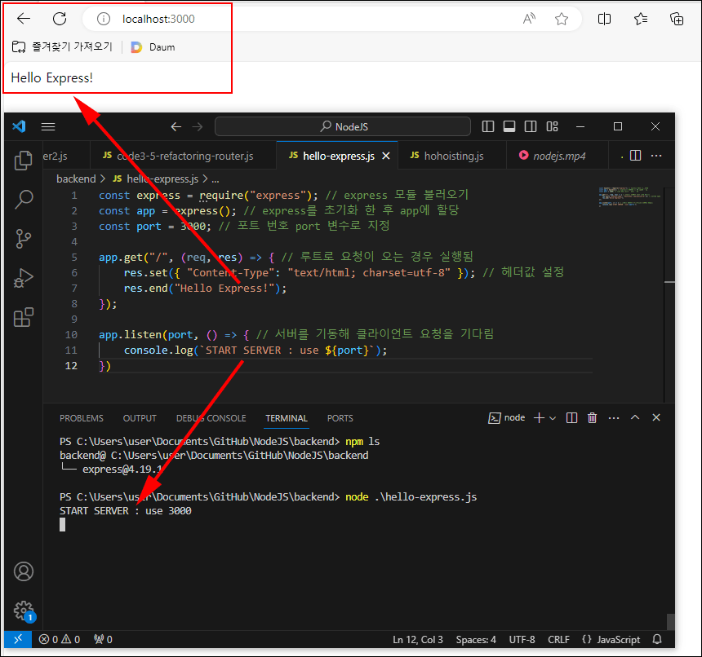The height and width of the screenshot is (657, 702).
Task: Click the 즐겨찾기 가져오기 bookmark
Action: pos(62,46)
